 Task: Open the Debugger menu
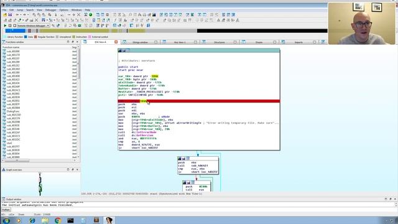[x=51, y=10]
